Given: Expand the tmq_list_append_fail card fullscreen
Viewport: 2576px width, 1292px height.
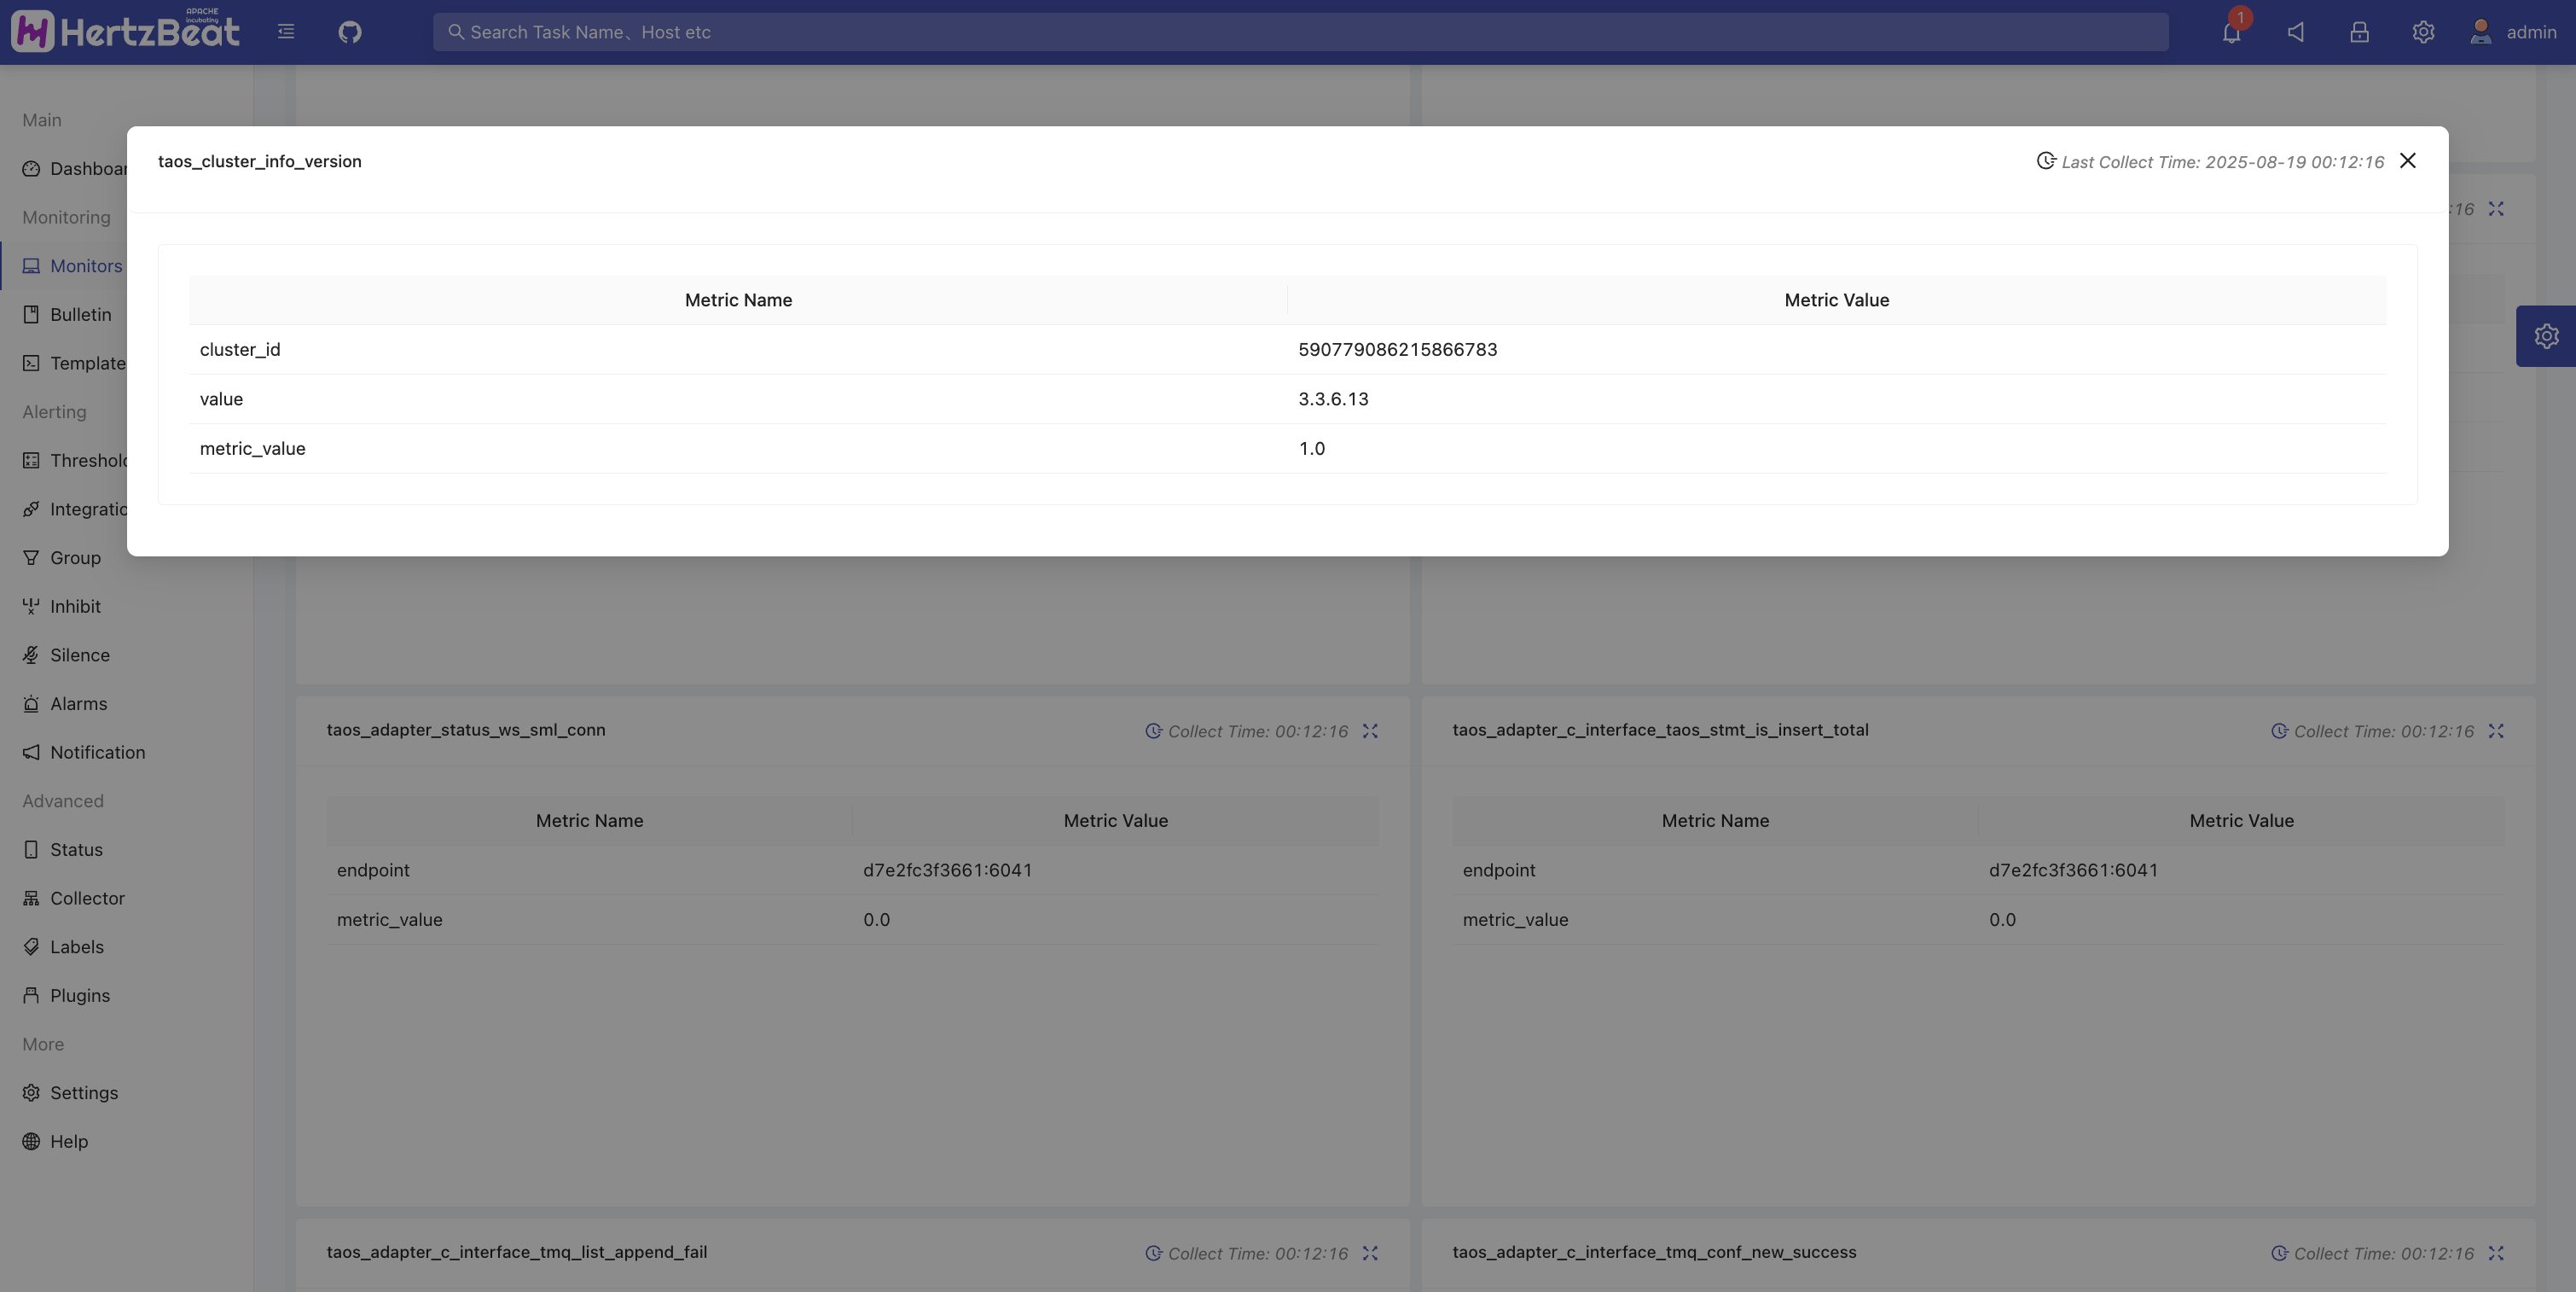Looking at the screenshot, I should (1370, 1253).
